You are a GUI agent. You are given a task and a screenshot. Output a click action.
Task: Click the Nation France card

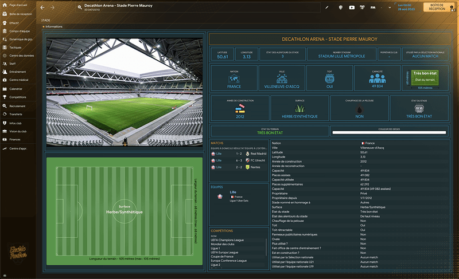coord(234,78)
